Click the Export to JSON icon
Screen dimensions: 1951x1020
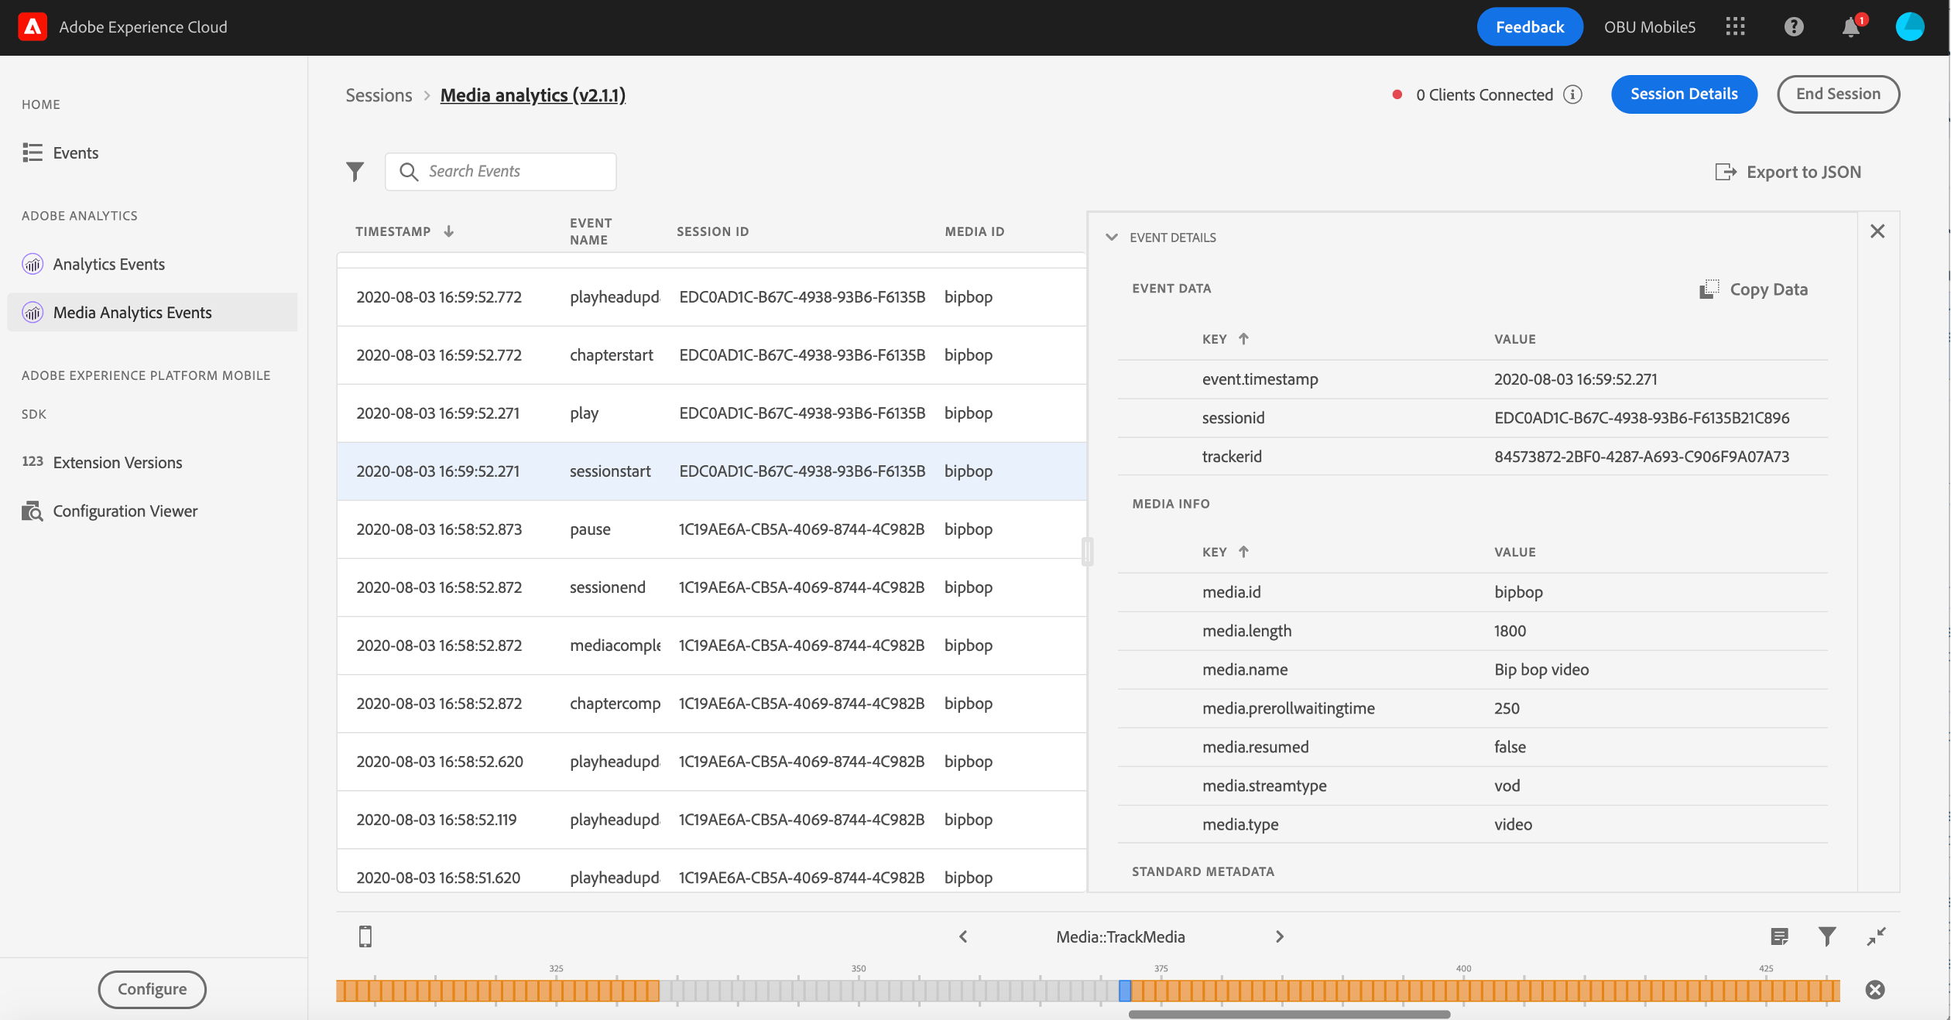(x=1725, y=172)
